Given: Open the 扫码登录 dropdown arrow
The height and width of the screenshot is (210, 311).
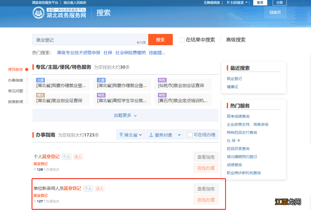Looking at the screenshot, I should coord(246,2).
